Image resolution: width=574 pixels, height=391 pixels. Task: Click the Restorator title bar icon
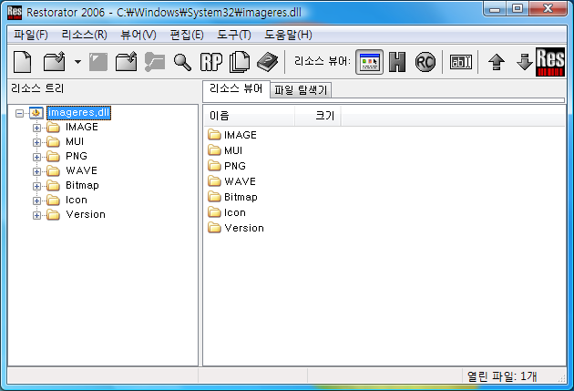tap(15, 12)
